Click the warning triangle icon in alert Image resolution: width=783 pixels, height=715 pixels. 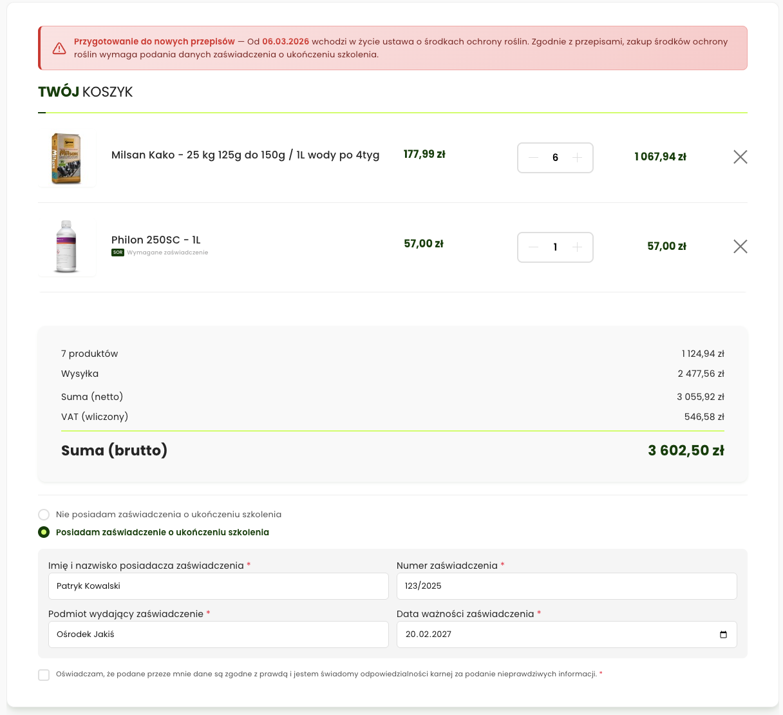59,48
